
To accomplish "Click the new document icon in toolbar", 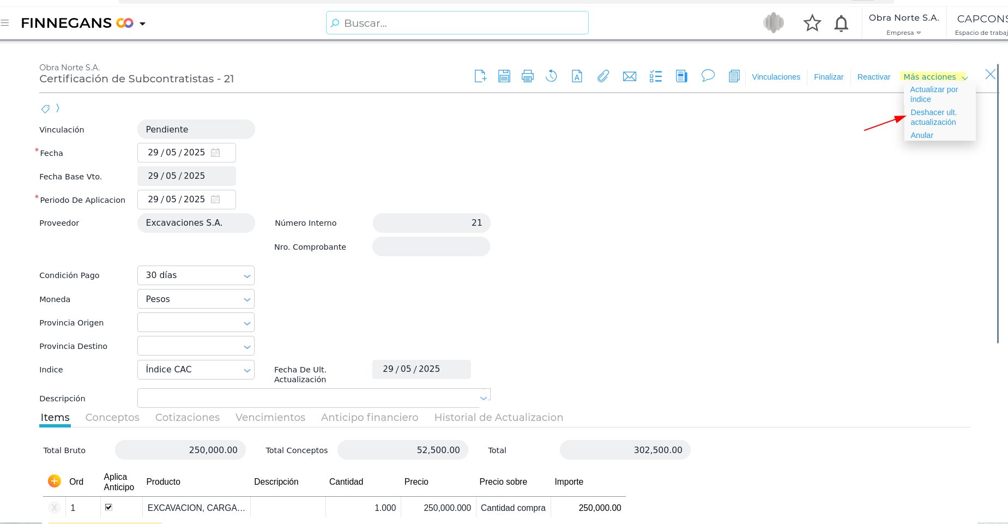I will [480, 76].
